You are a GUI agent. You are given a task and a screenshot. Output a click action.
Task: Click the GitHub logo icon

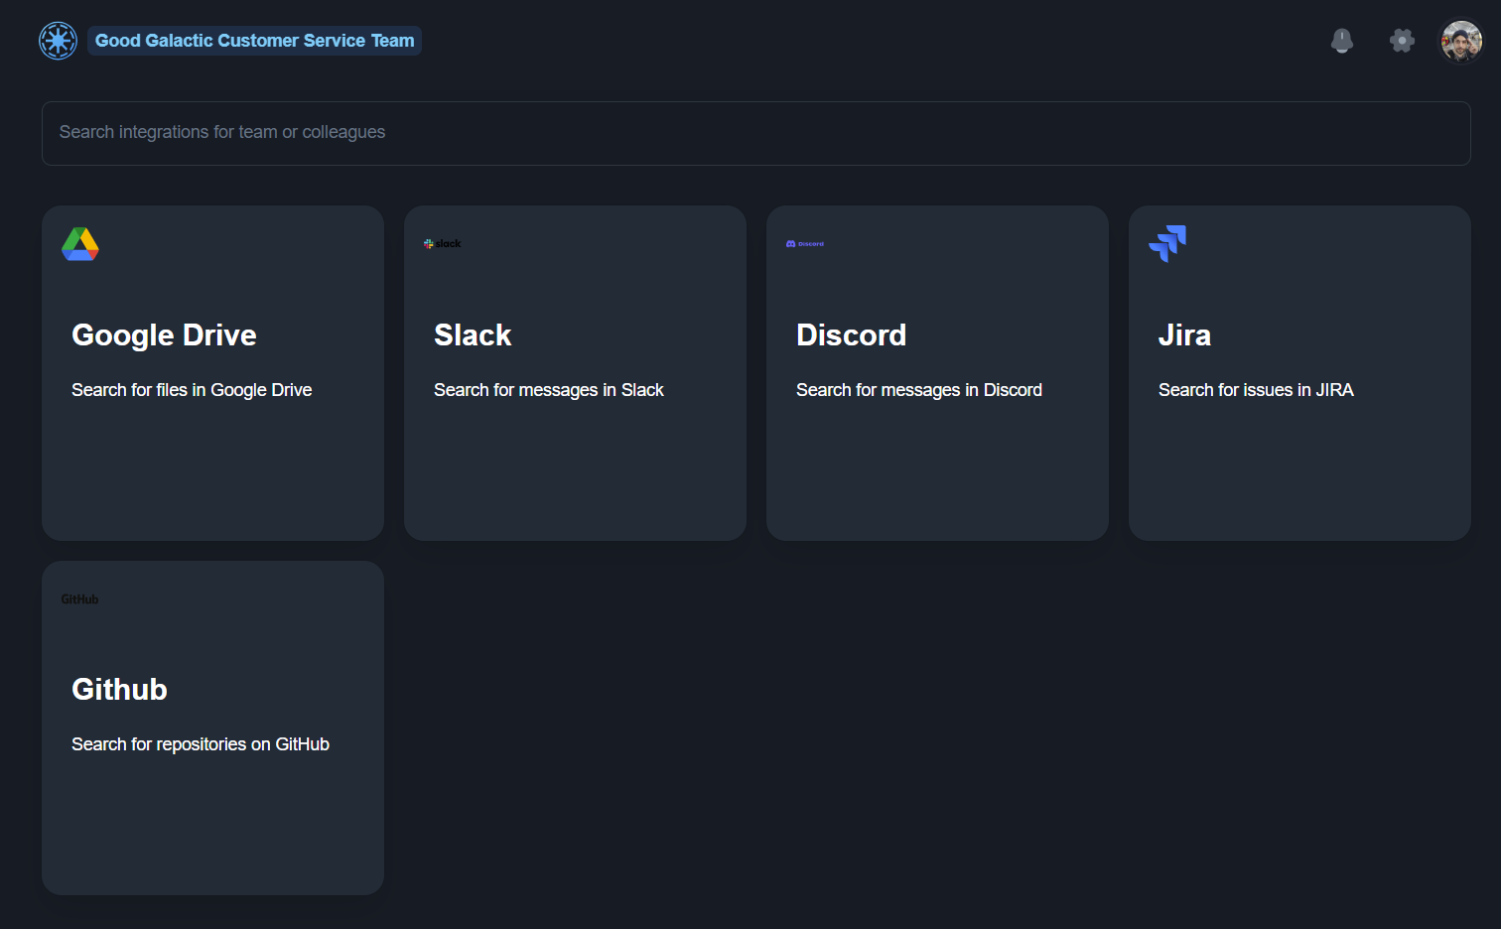tap(80, 599)
